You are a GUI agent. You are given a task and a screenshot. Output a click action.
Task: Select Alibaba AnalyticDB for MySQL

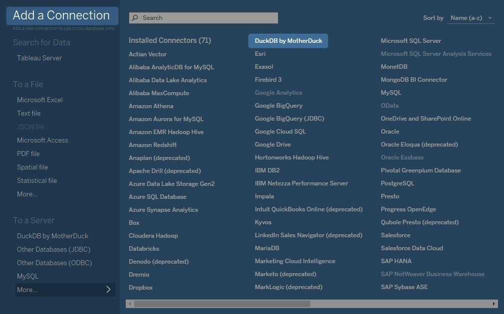pyautogui.click(x=171, y=67)
